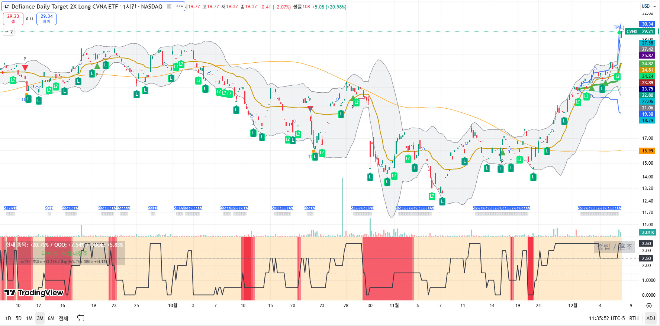Image resolution: width=660 pixels, height=326 pixels.
Task: Toggle RTH regular trading hours session
Action: click(x=634, y=318)
